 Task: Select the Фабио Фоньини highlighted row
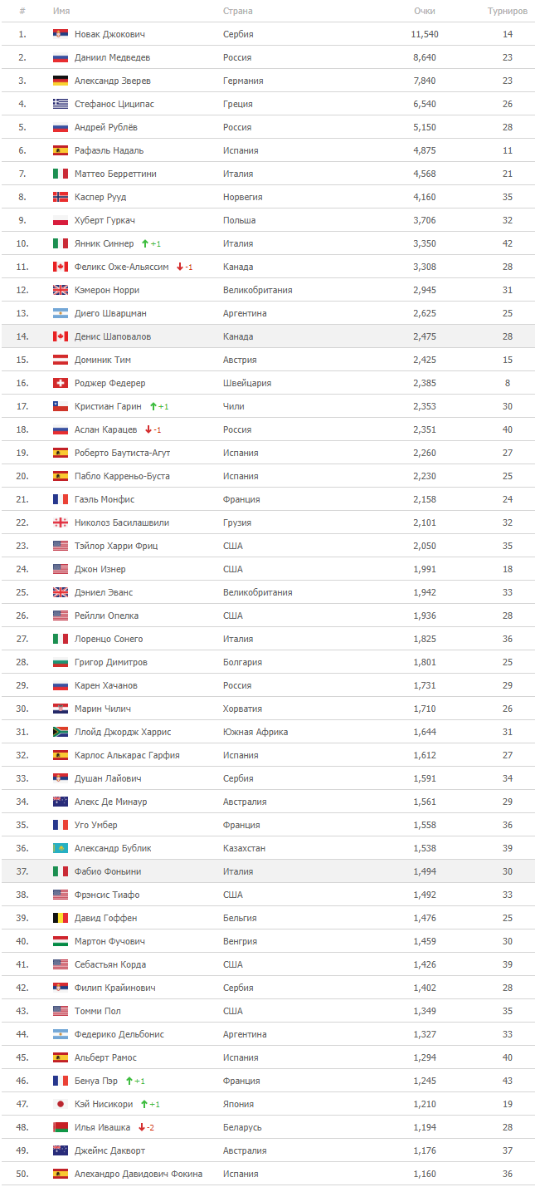267,871
